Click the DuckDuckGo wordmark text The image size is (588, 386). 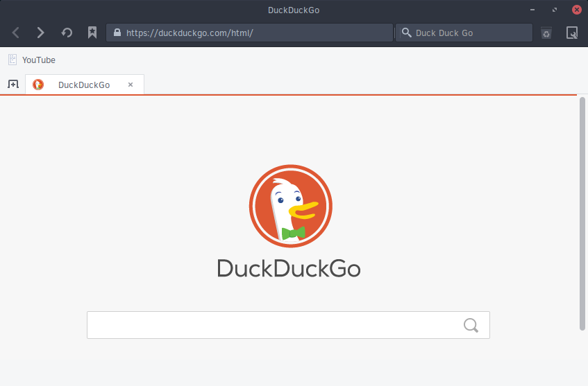(x=289, y=268)
